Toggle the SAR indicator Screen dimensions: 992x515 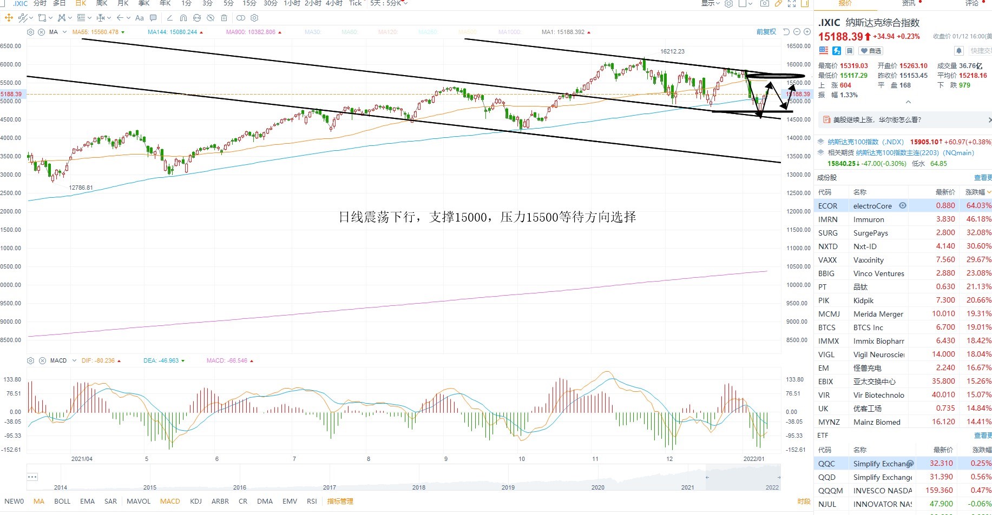click(110, 501)
